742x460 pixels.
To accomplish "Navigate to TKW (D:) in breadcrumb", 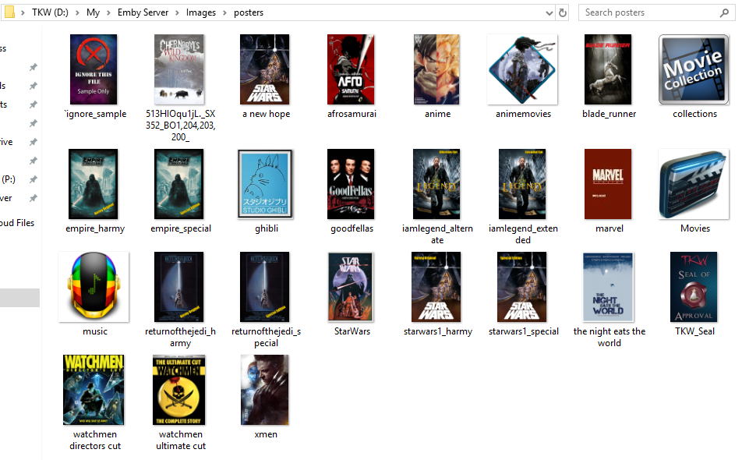I will [x=50, y=12].
